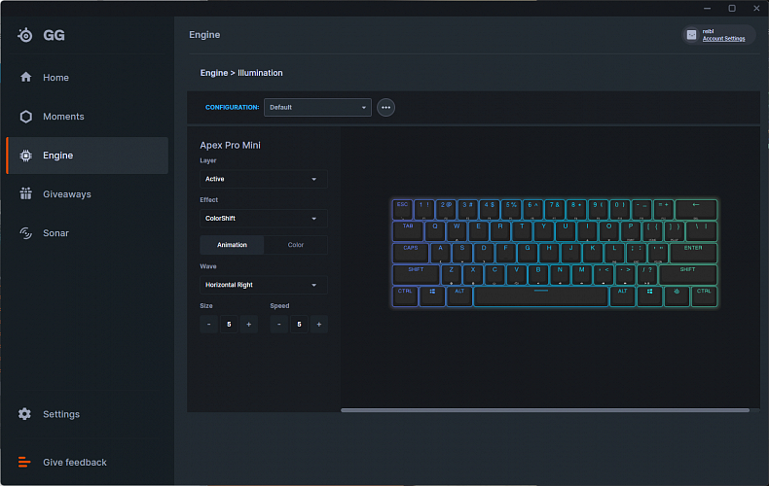Select the Engine sidebar entry

(88, 156)
